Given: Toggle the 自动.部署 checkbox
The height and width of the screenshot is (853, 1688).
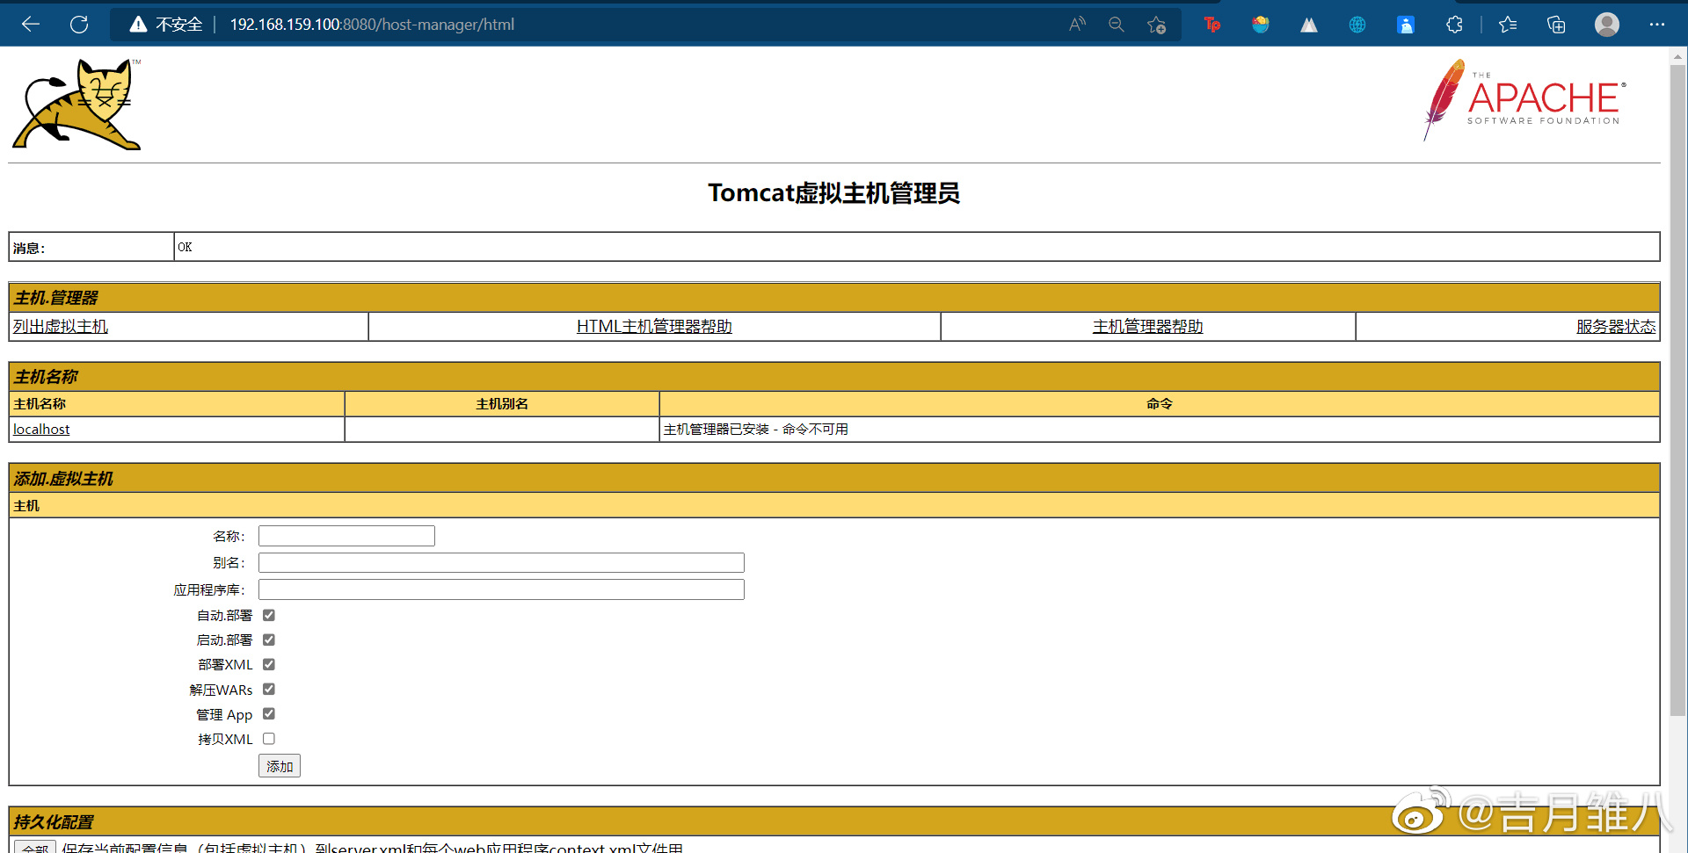Looking at the screenshot, I should pyautogui.click(x=269, y=615).
